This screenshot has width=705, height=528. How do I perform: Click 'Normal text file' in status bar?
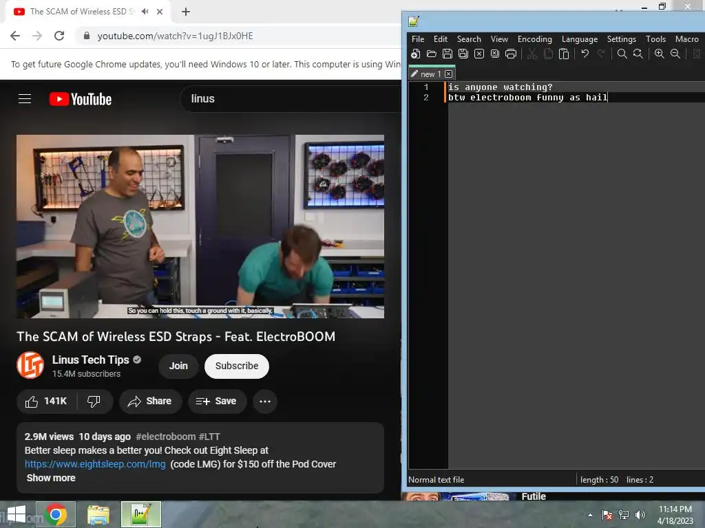coord(436,479)
